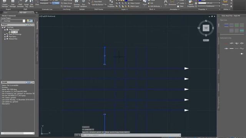Expand the Layers panel flyout
Screen dimensions: 246x138
pos(124,9)
